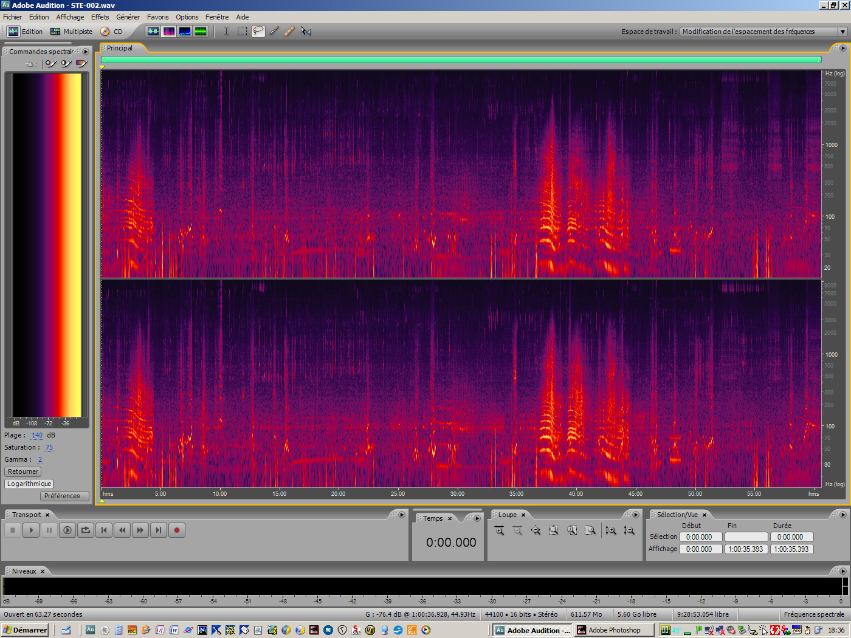The width and height of the screenshot is (851, 638).
Task: Click Retourner to reverse the spectral palette
Action: (x=22, y=472)
